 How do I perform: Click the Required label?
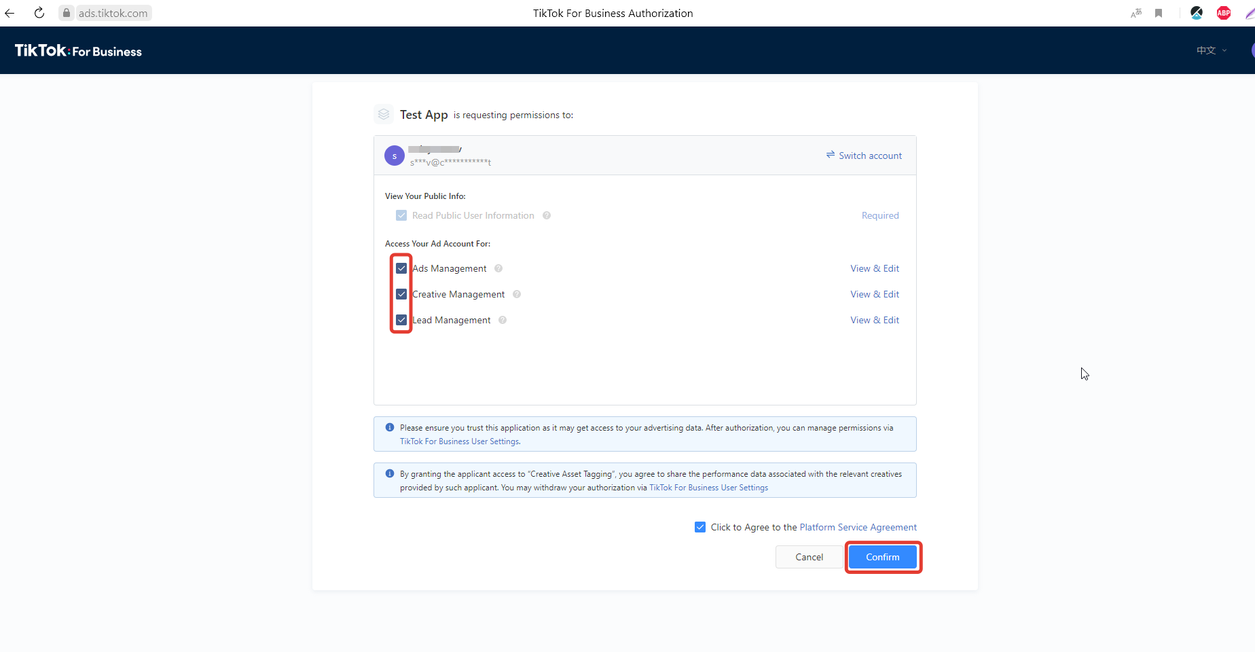pyautogui.click(x=880, y=215)
